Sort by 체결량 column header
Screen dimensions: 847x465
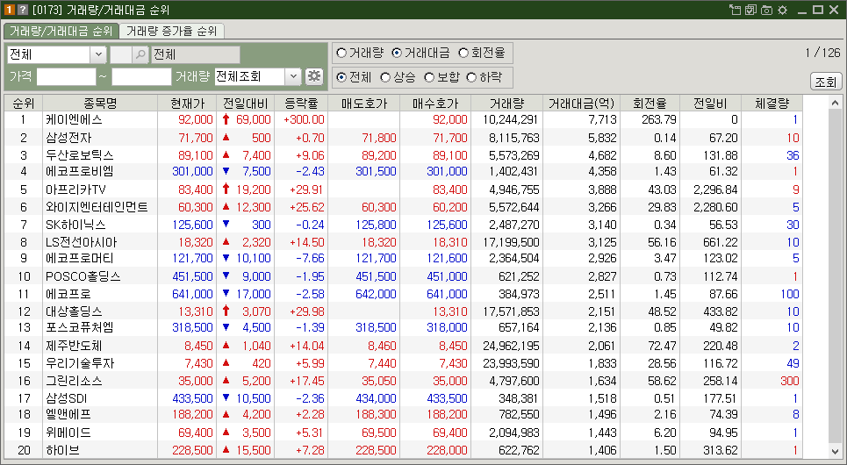tap(772, 103)
